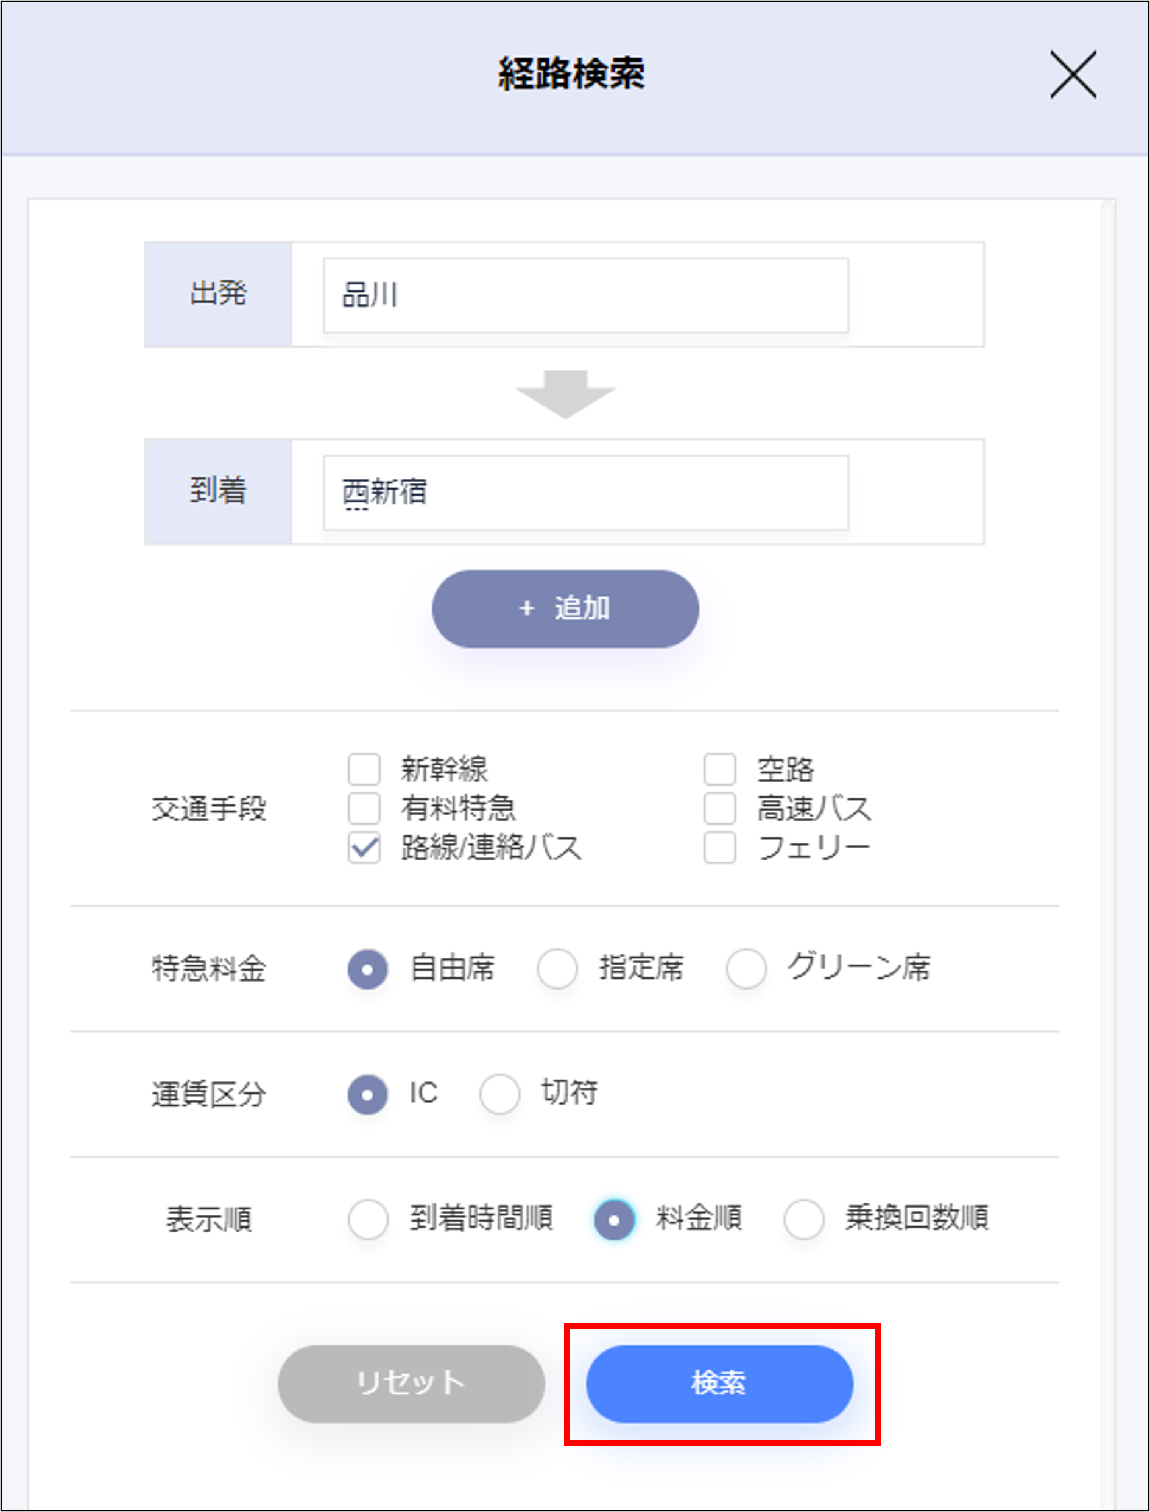The width and height of the screenshot is (1150, 1512).
Task: Uncheck 路線/連絡バス option
Action: point(364,847)
